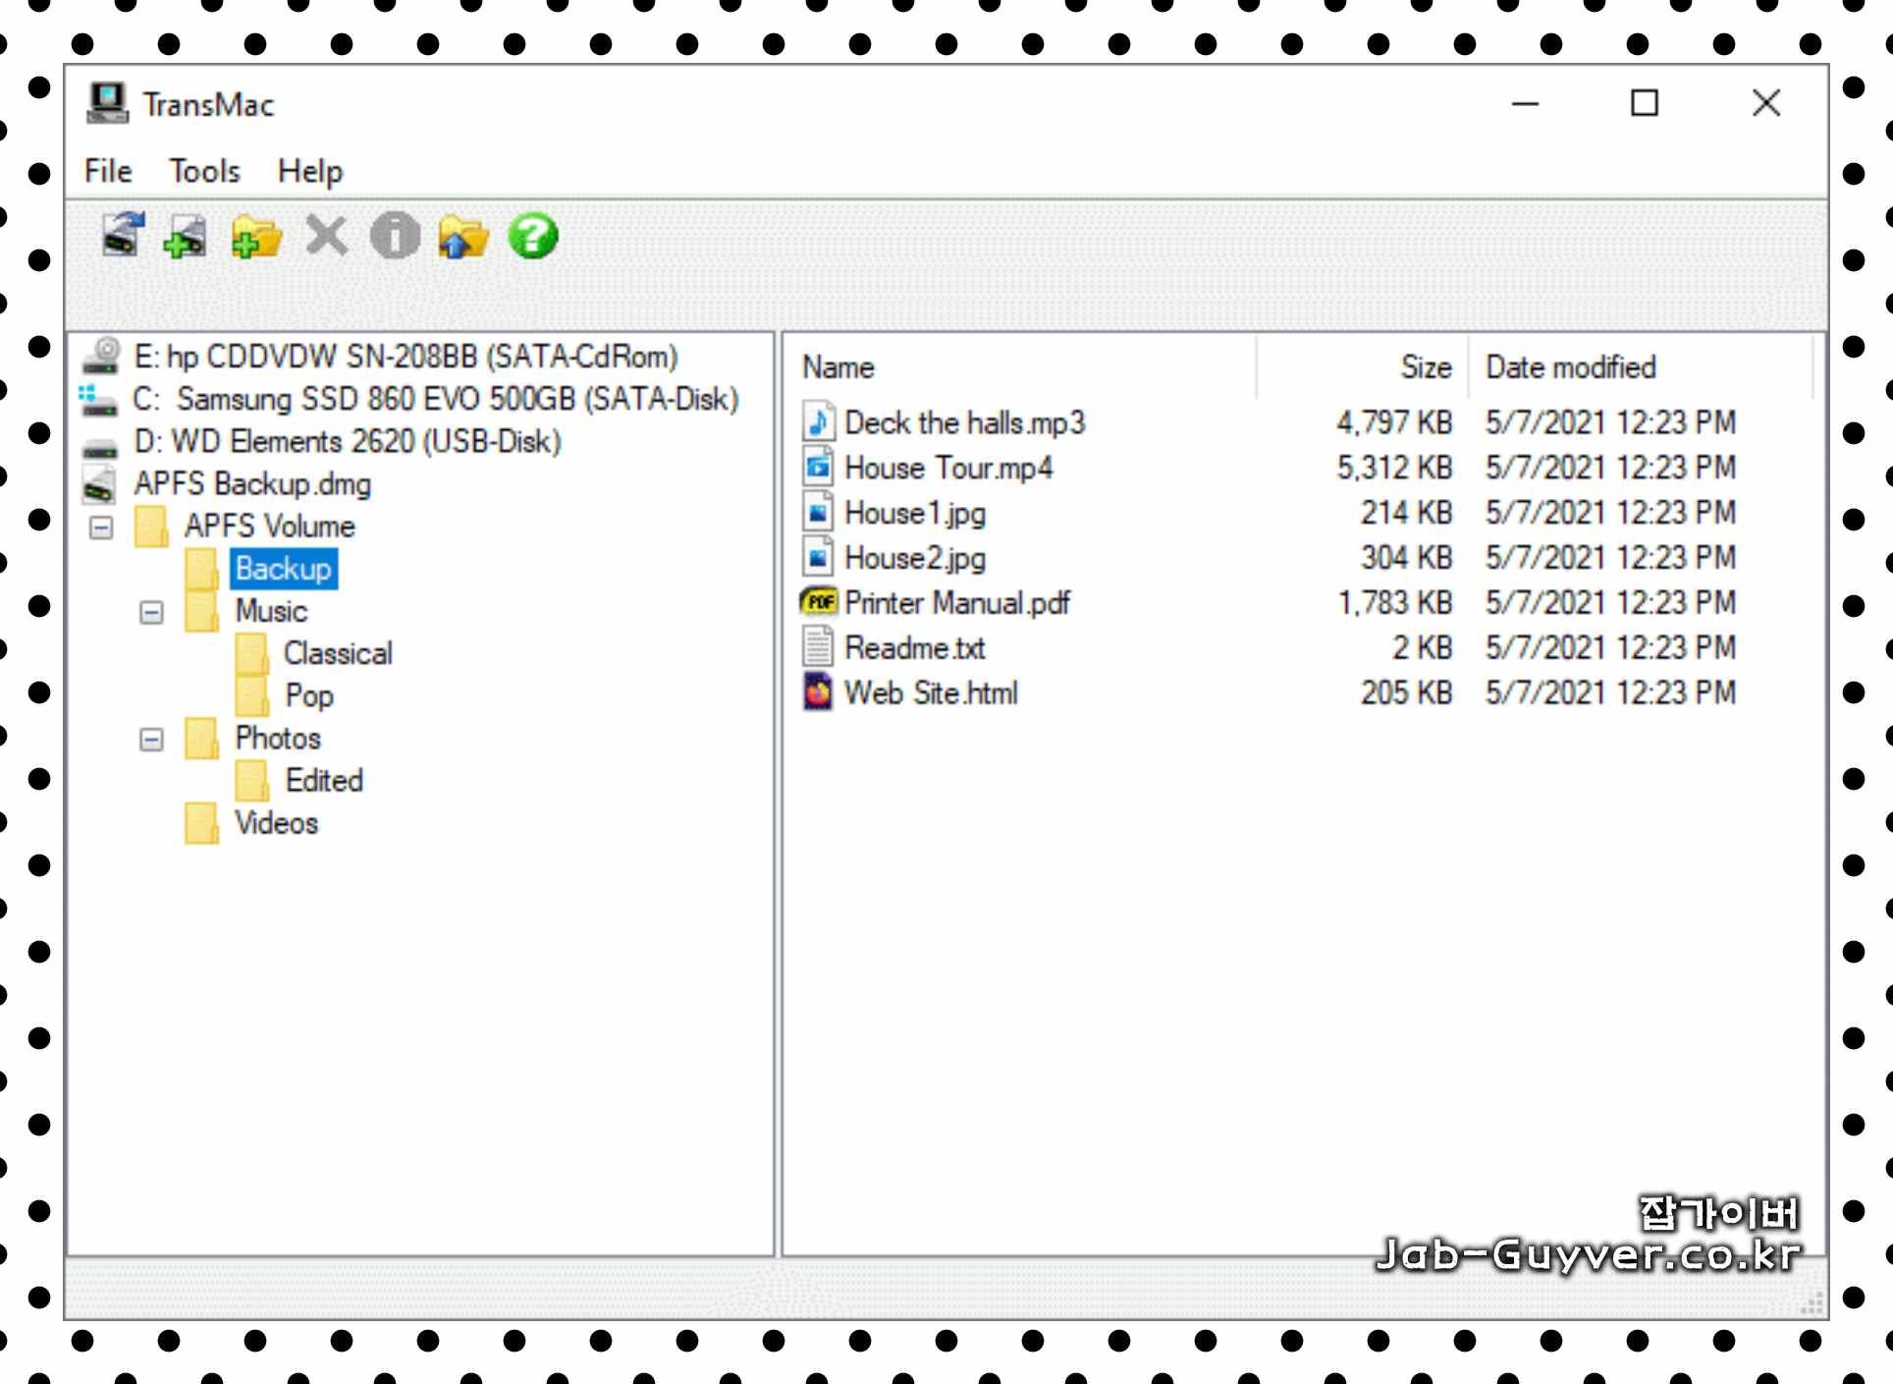
Task: Select the Classical folder in tree
Action: pyautogui.click(x=337, y=653)
